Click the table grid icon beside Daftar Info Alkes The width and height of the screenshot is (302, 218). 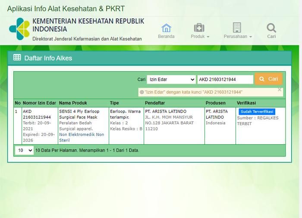(x=17, y=58)
